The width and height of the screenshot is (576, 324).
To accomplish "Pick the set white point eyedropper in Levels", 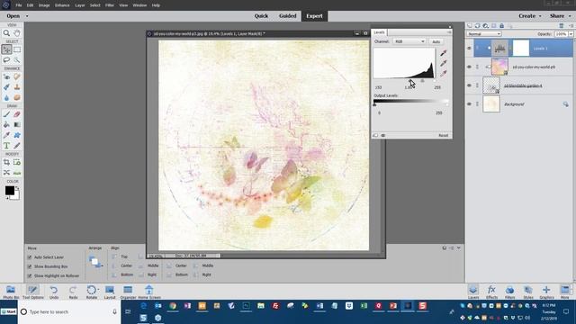I will click(444, 74).
